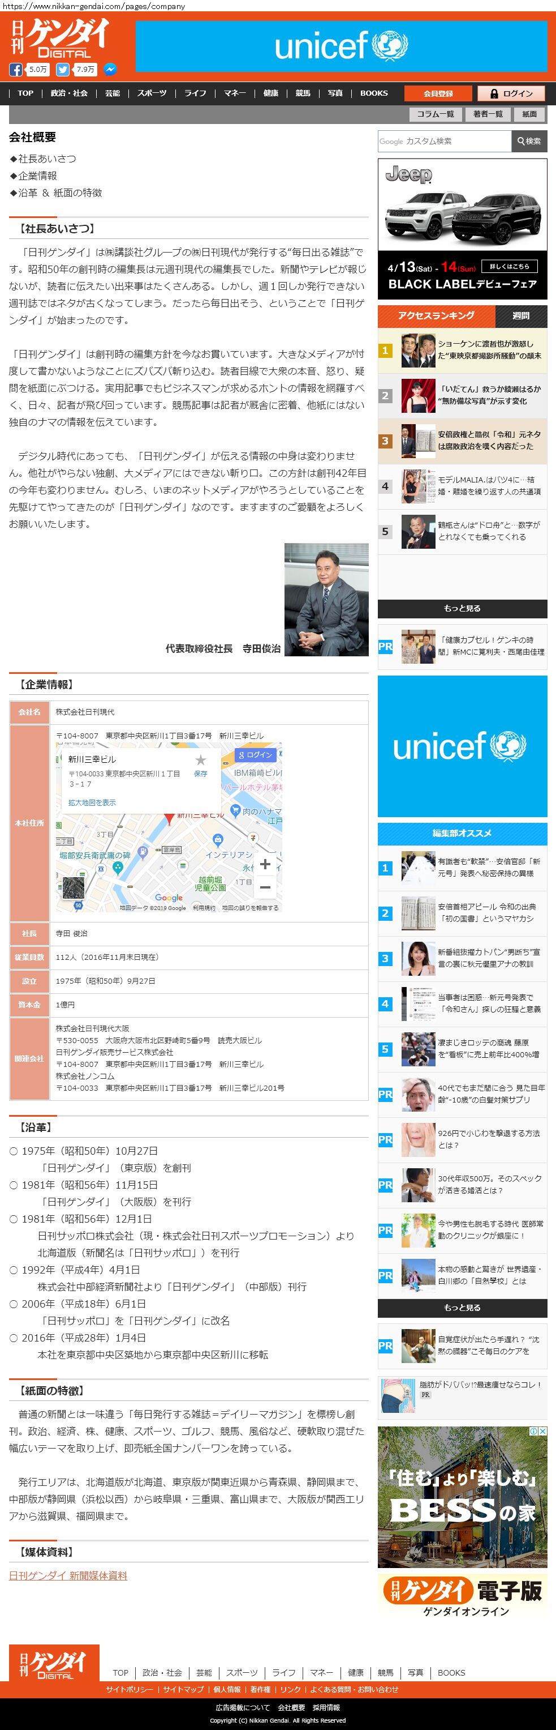Zoom out on the map with minus button
556x1730 pixels.
pyautogui.click(x=266, y=886)
